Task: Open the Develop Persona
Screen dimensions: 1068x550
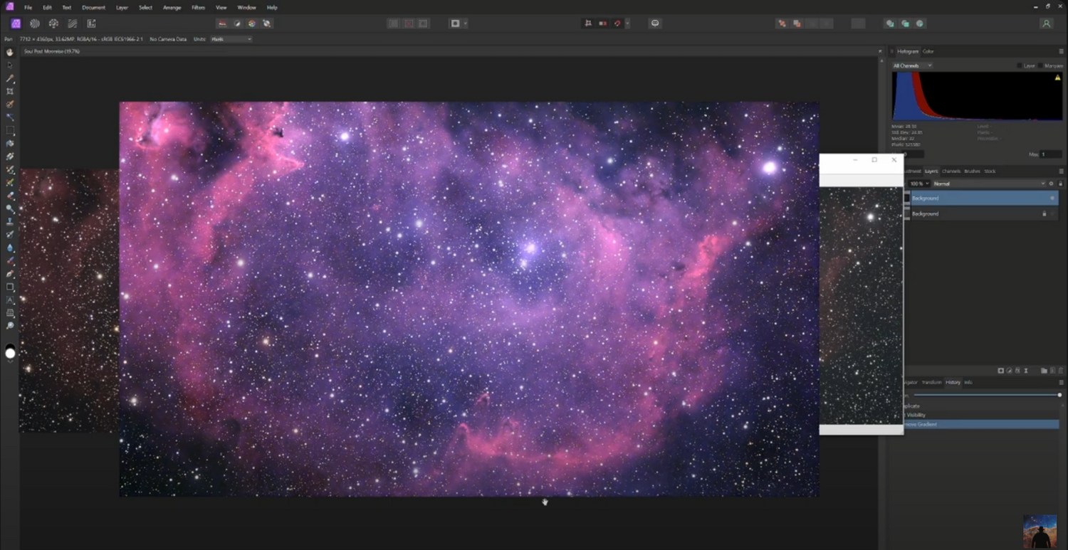Action: point(53,23)
